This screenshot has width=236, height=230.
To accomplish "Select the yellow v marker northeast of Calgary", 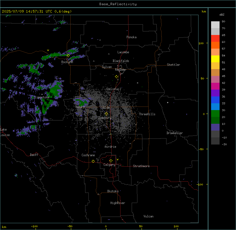I will click(117, 160).
